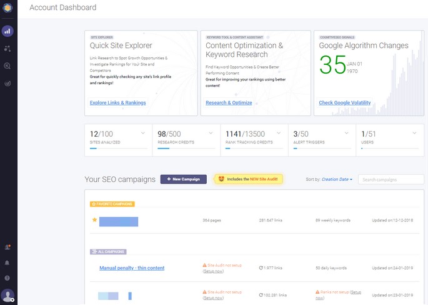Click emoji icon on NEW Site Audit badge
The width and height of the screenshot is (428, 305).
(x=221, y=179)
